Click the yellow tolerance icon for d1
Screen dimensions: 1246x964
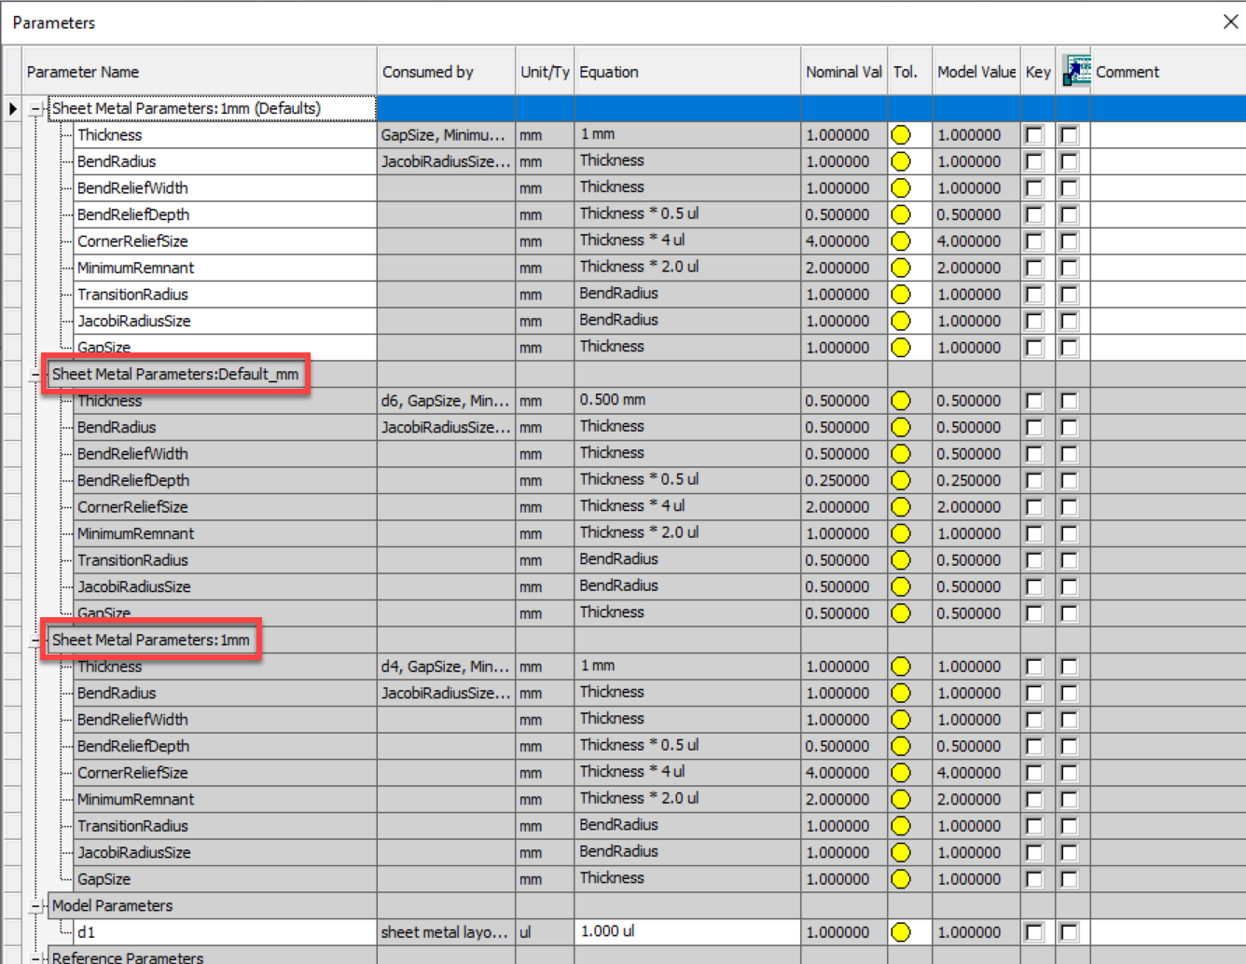pyautogui.click(x=901, y=931)
